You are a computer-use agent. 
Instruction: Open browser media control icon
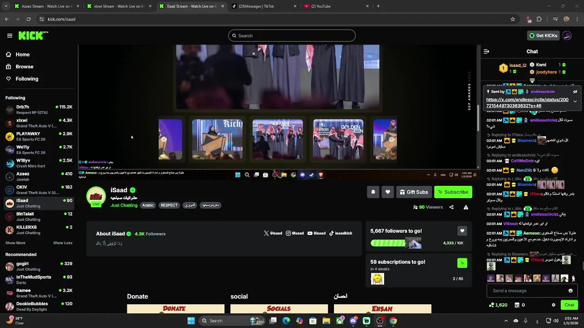coord(555,19)
